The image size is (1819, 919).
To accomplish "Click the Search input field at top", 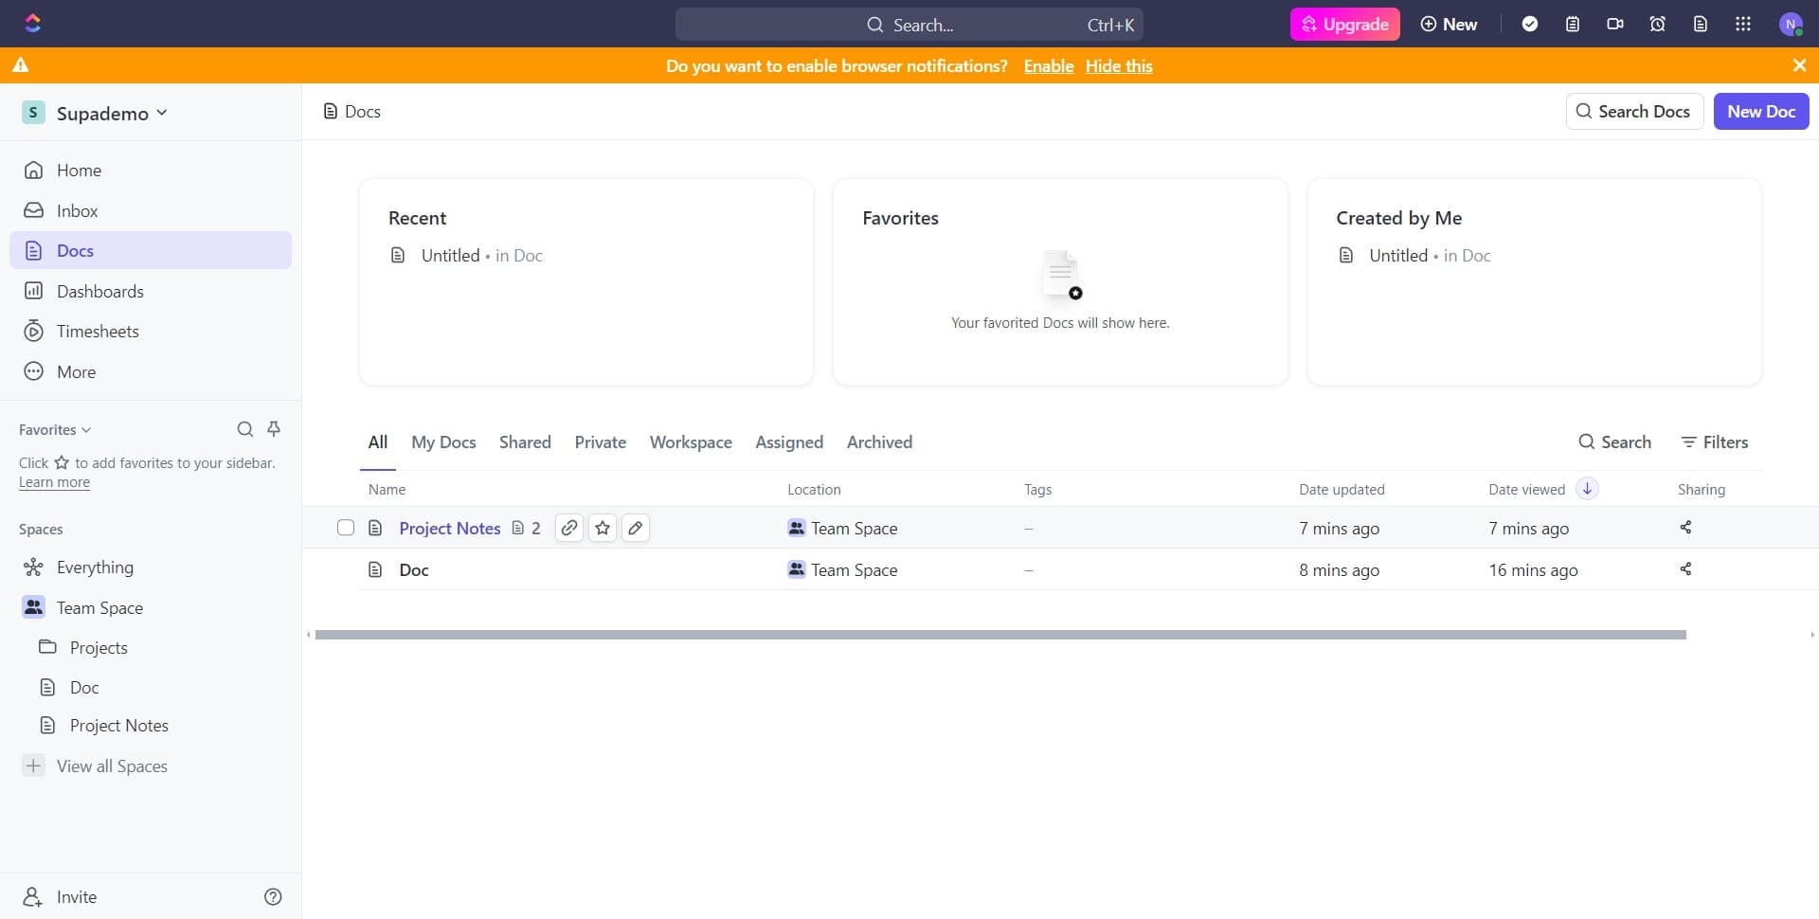I will pos(909,24).
